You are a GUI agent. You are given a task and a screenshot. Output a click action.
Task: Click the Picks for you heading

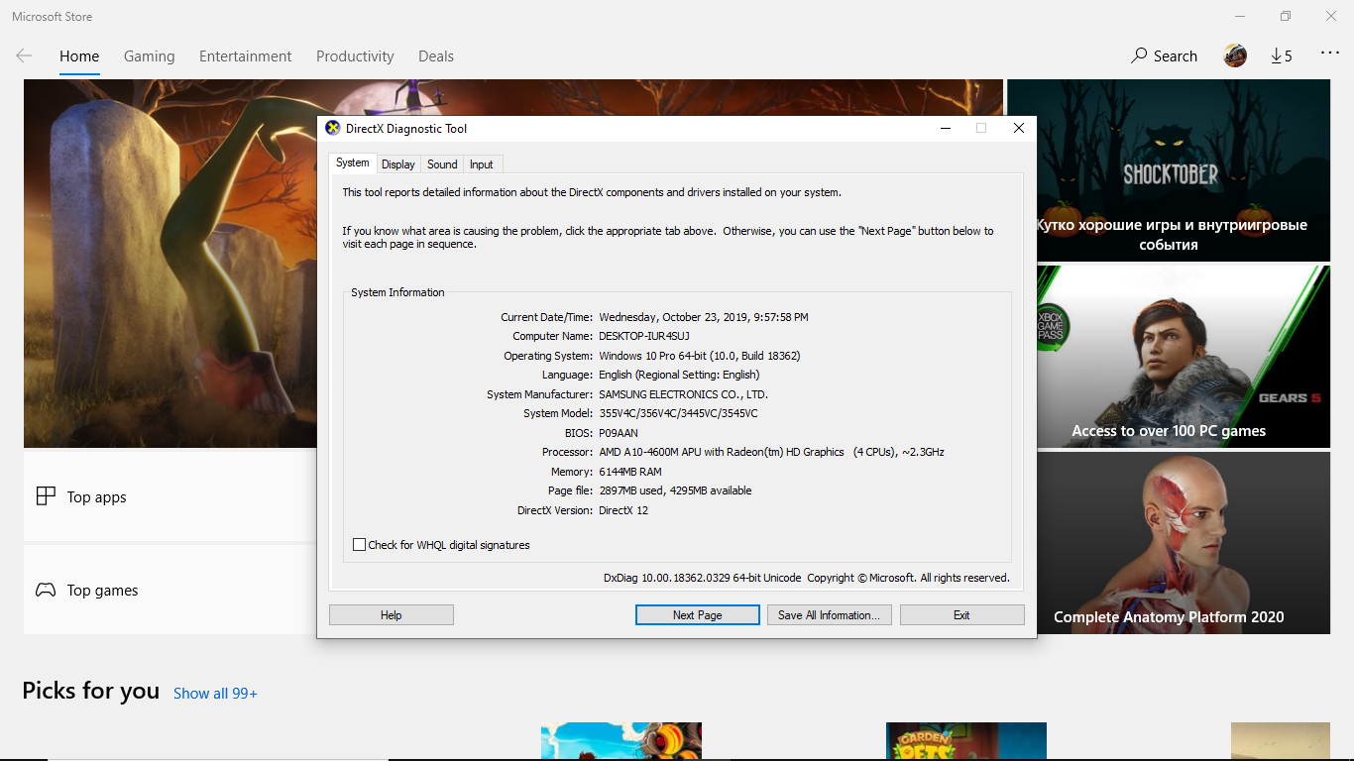click(x=91, y=691)
